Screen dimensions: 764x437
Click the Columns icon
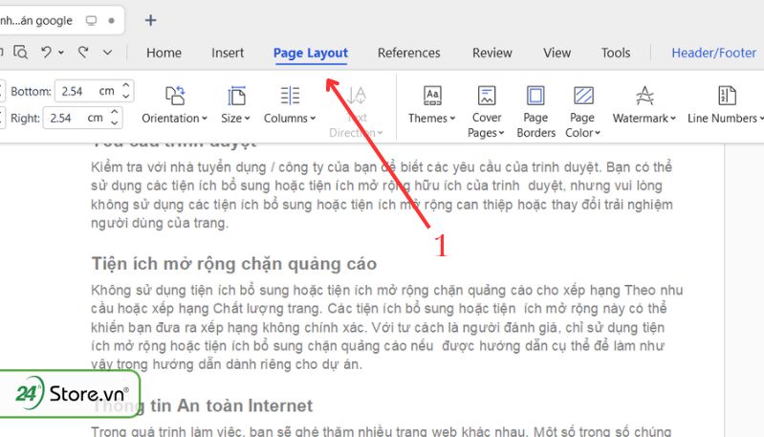pos(290,96)
